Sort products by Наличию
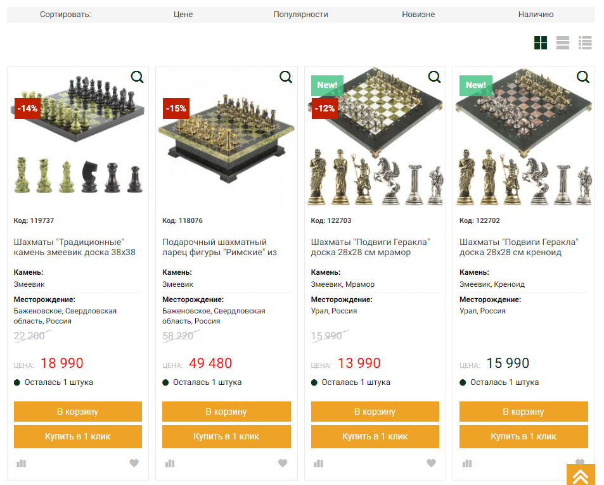The image size is (604, 485). pos(536,15)
